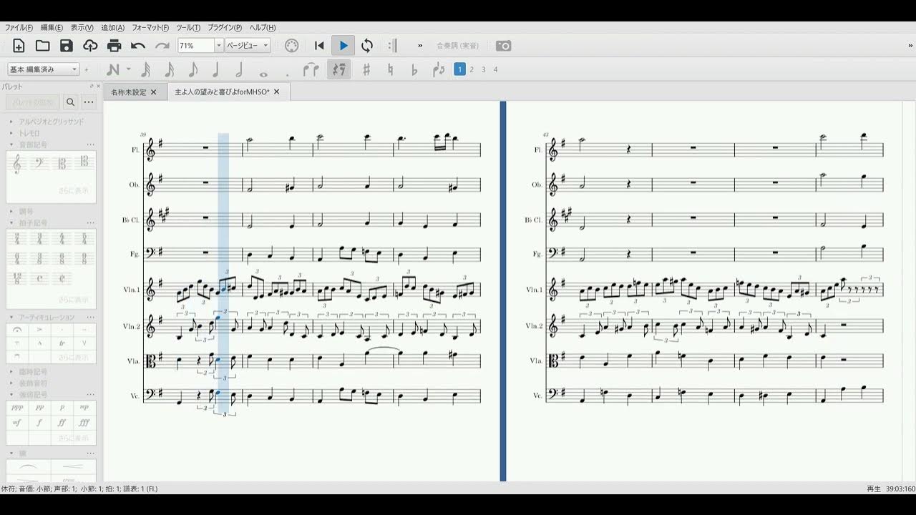Add a workspace with plus button
Screen dimensions: 916x515
[x=87, y=69]
